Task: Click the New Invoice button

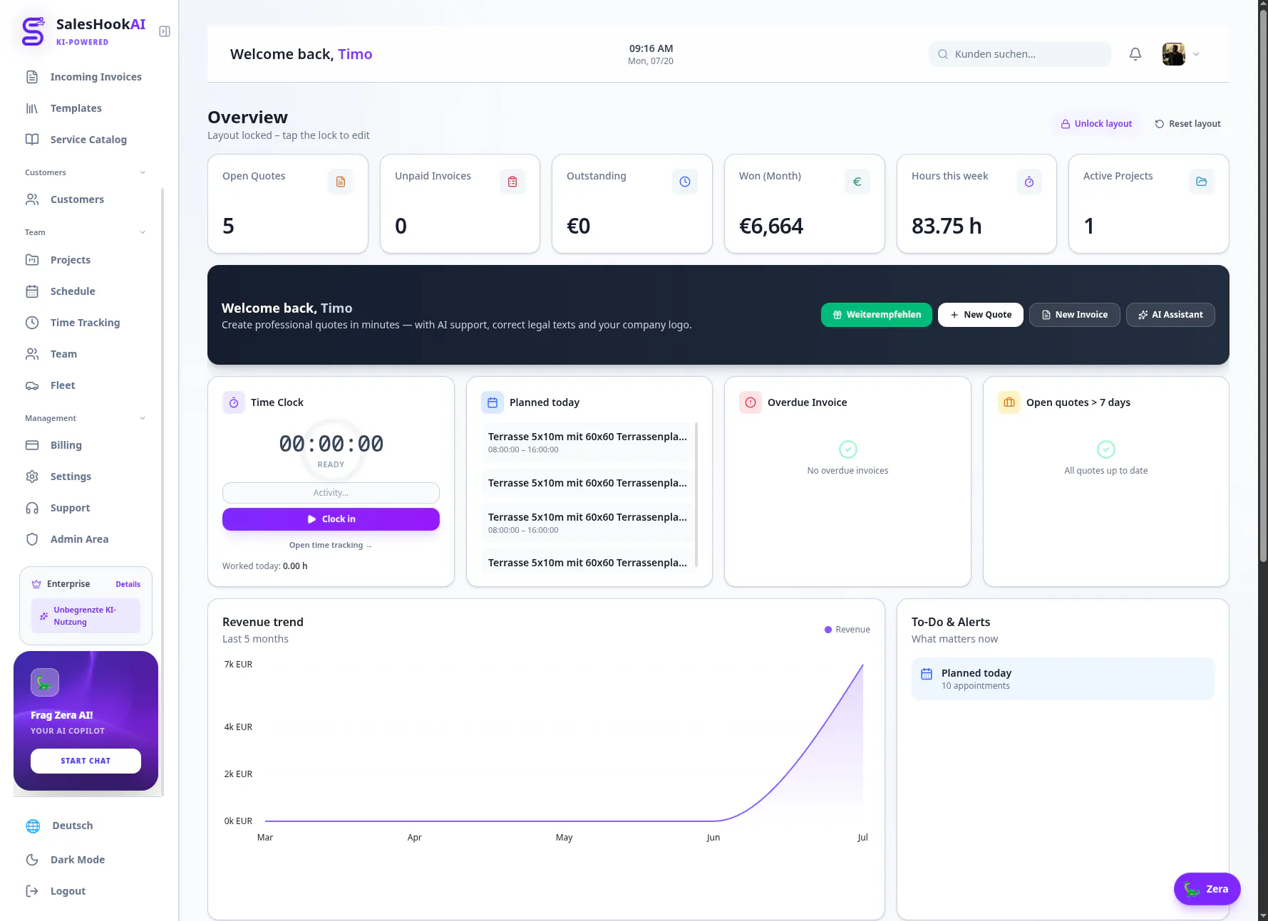Action: coord(1075,315)
